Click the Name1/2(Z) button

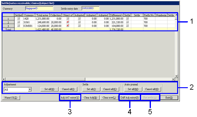tap(11, 98)
